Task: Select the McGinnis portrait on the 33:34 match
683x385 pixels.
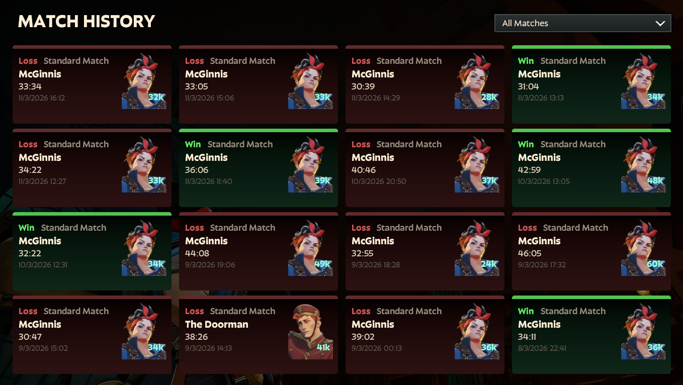Action: (x=144, y=81)
